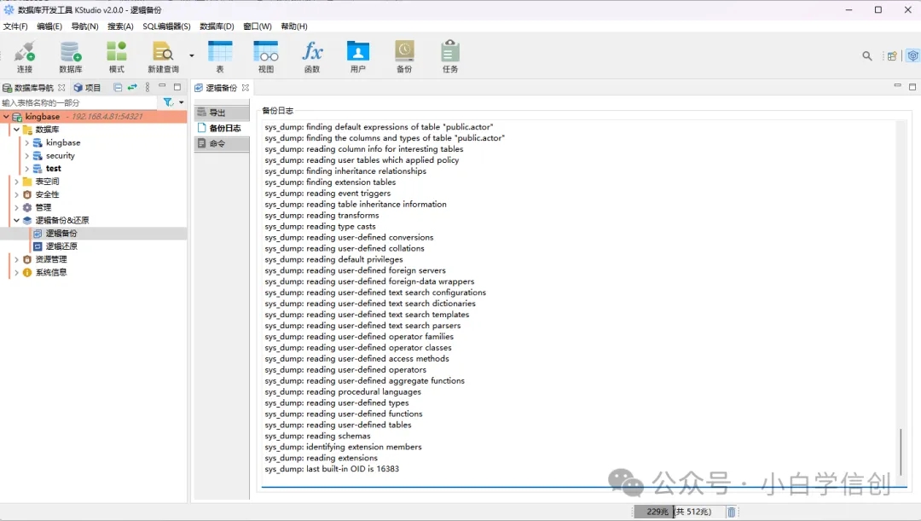Select 逻辑还原 tree item
Viewport: 921px width, 521px height.
[x=61, y=246]
